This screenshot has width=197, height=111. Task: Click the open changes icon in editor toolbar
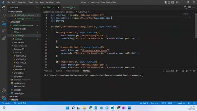click(185, 7)
